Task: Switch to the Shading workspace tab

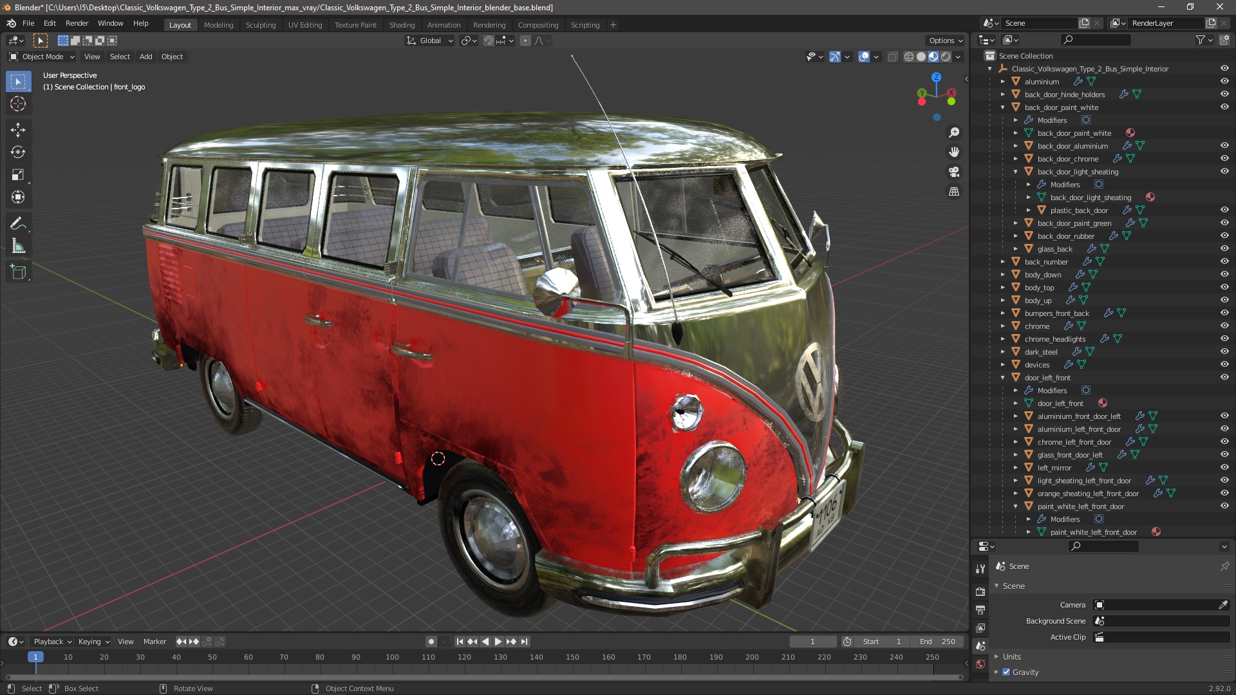Action: 402,25
